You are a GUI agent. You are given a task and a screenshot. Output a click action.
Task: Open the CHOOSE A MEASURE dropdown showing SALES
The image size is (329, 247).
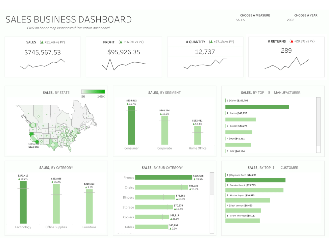tap(240, 20)
